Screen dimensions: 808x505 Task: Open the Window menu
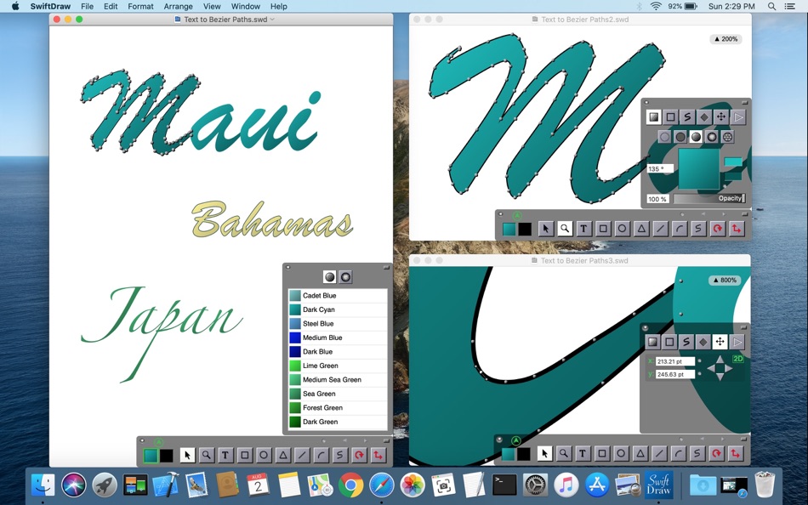[x=245, y=6]
